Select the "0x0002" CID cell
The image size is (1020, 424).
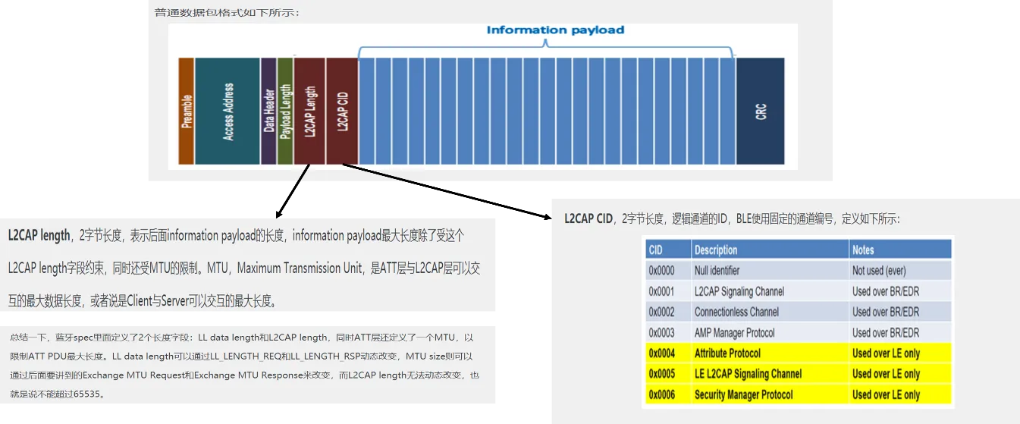[x=667, y=312]
